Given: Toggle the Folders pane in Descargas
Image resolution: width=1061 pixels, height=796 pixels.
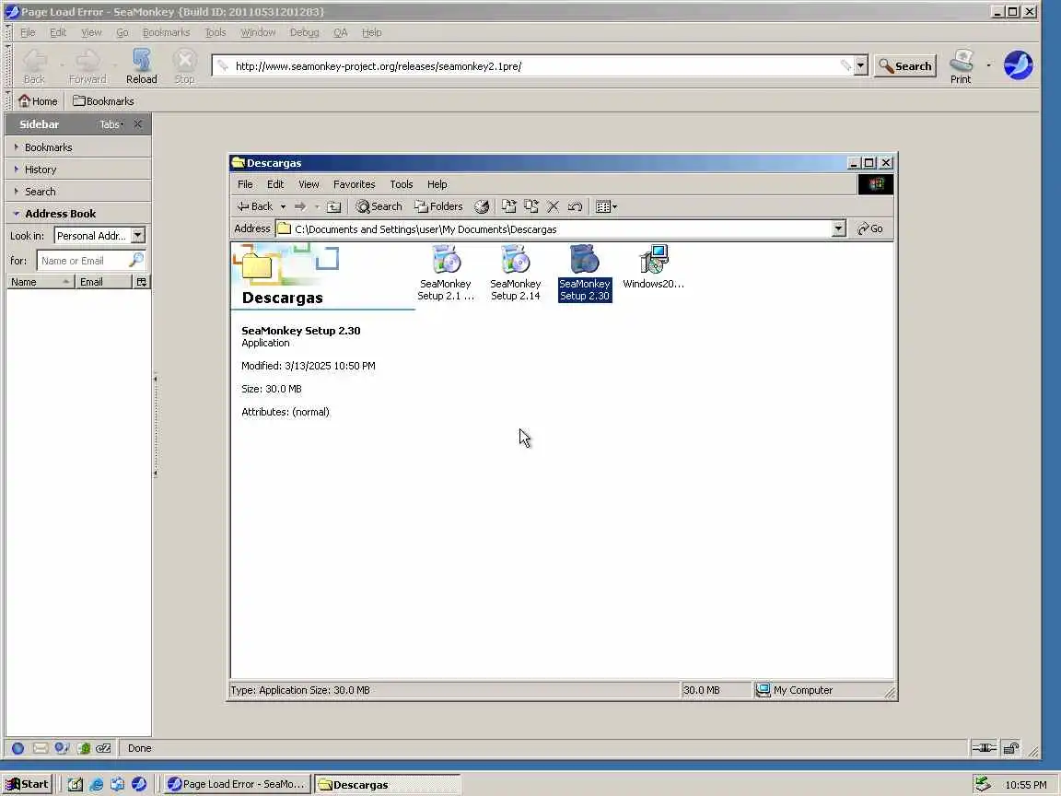Looking at the screenshot, I should click(x=438, y=206).
